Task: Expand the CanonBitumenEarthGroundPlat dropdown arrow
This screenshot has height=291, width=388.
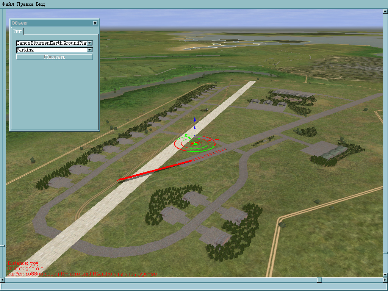Action: pyautogui.click(x=90, y=43)
